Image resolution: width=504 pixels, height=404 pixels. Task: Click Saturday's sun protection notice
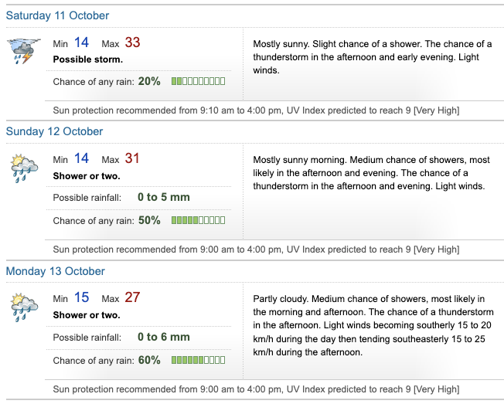[x=256, y=110]
